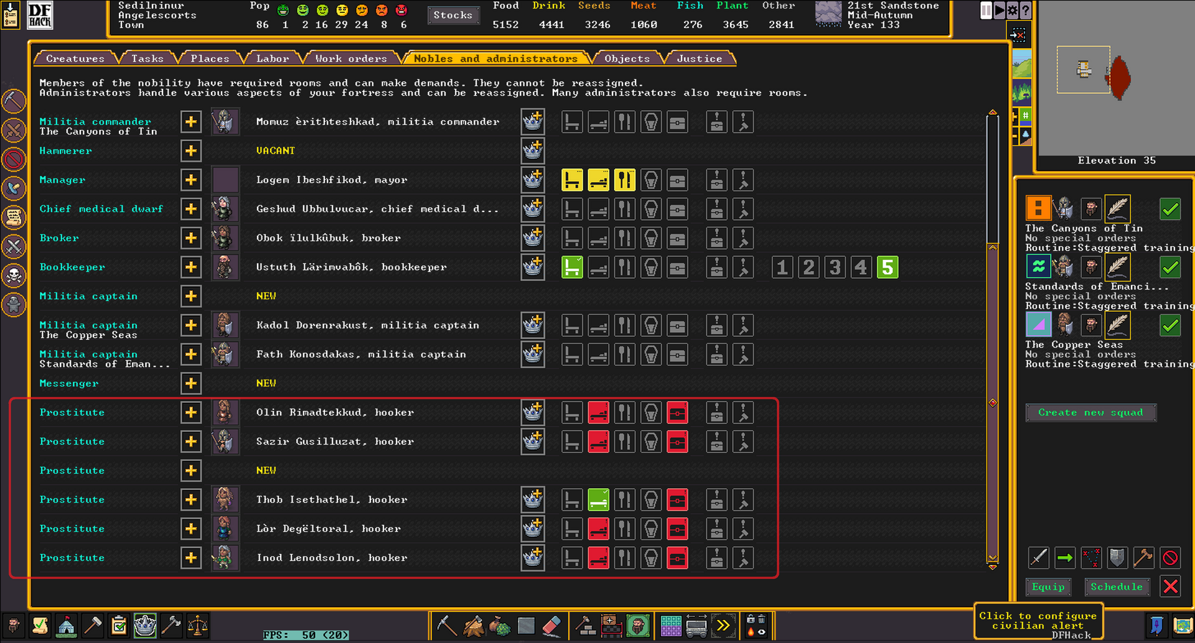This screenshot has height=643, width=1195.
Task: Click Create new squad button
Action: click(x=1090, y=412)
